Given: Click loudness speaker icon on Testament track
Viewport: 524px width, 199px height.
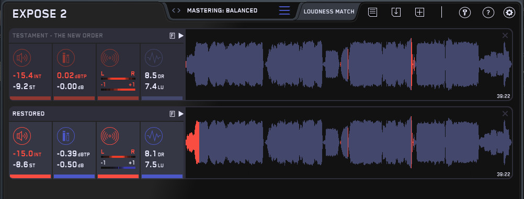Looking at the screenshot, I should point(22,58).
